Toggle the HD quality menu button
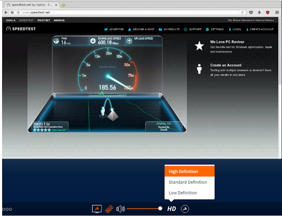The height and width of the screenshot is (216, 282). click(x=171, y=209)
